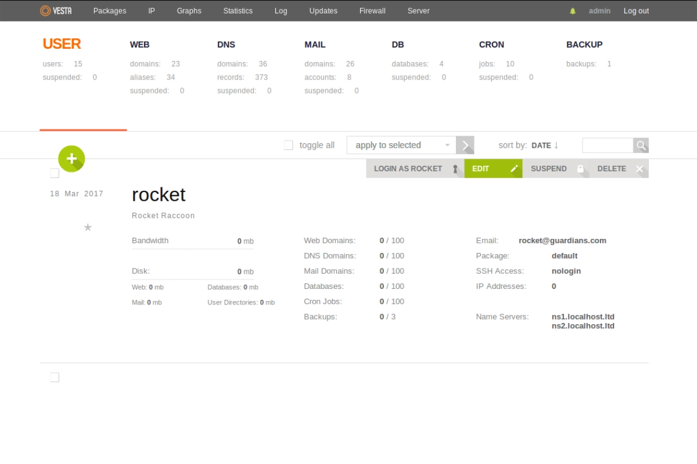Click the Vesta logo
Viewport: 697px width, 464px height.
click(x=56, y=10)
